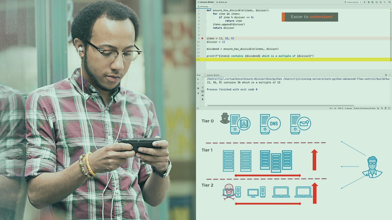Open the Run console settings gear menu
Viewport: 392px width, 220px height.
(x=386, y=75)
